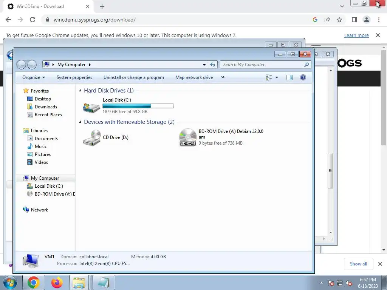Image resolution: width=387 pixels, height=290 pixels.
Task: Dismiss the Chrome update infobar
Action: click(378, 35)
